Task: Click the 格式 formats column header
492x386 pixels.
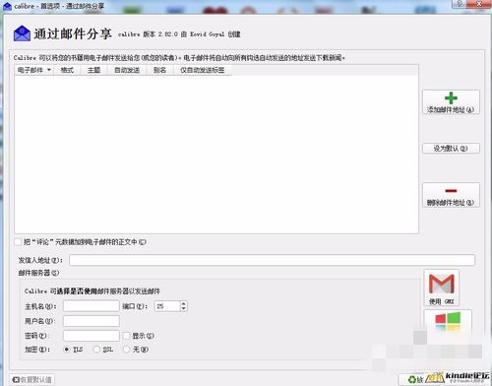Action: [67, 70]
